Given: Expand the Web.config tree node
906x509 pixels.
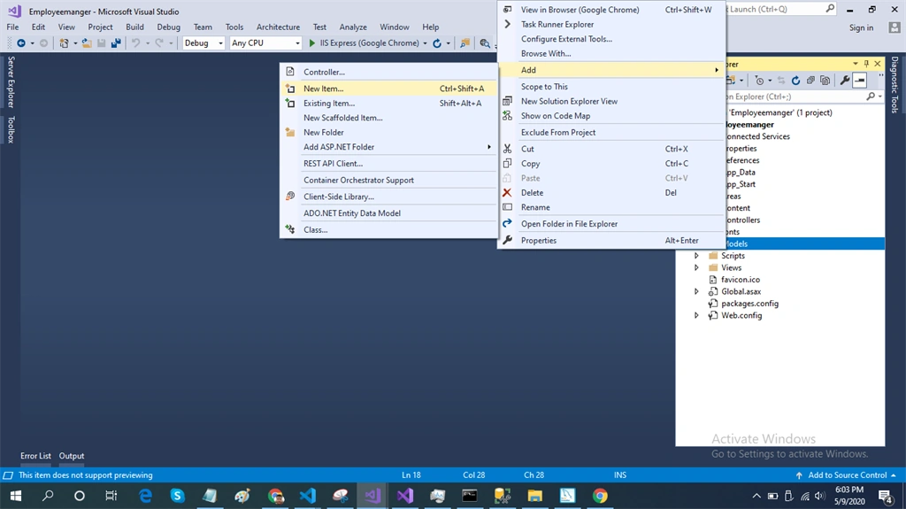Looking at the screenshot, I should 696,315.
